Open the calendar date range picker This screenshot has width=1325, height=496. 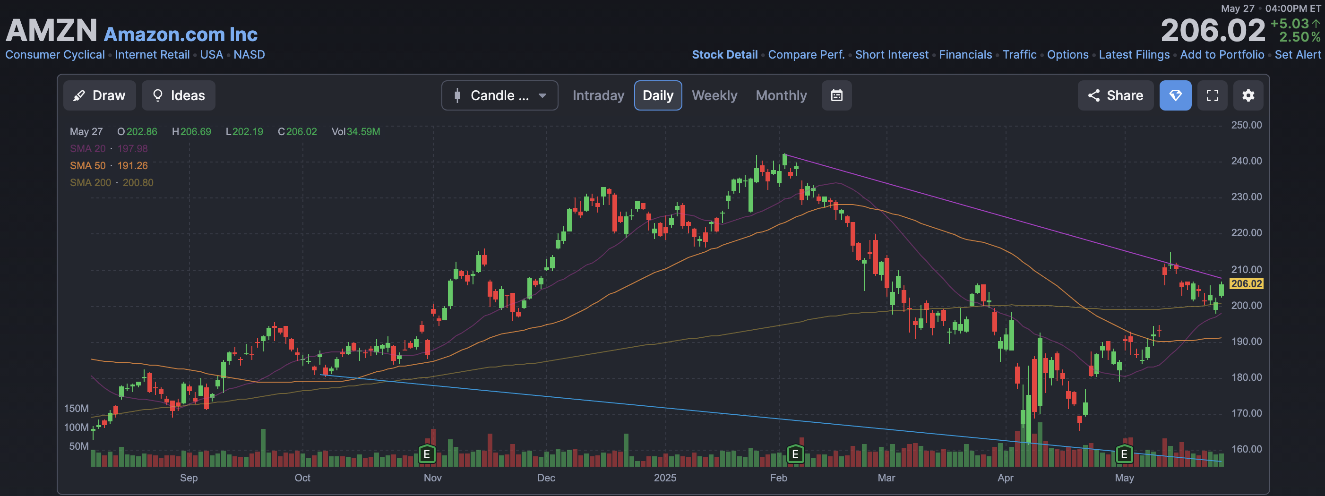[x=836, y=95]
